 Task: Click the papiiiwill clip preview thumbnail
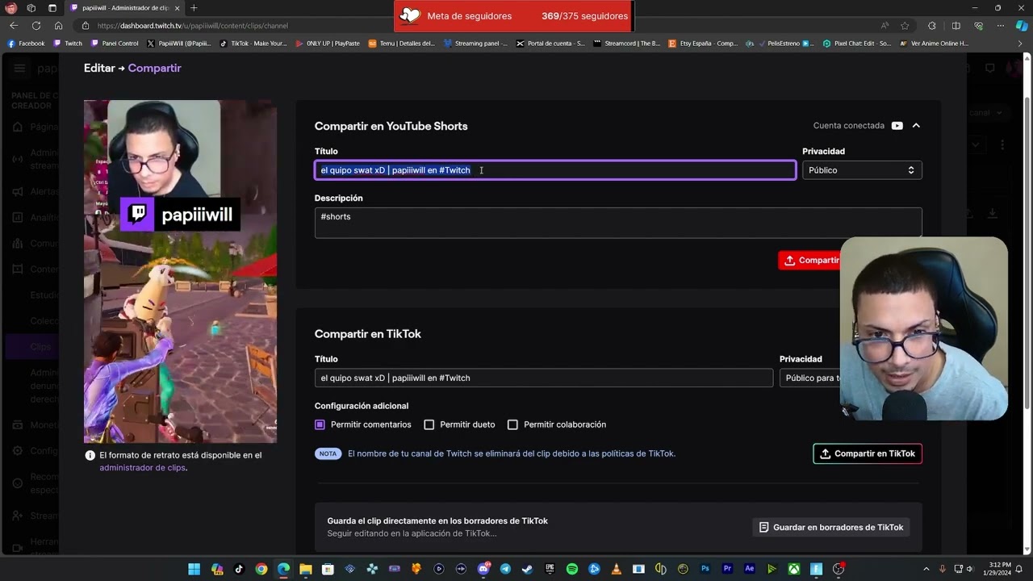180,271
